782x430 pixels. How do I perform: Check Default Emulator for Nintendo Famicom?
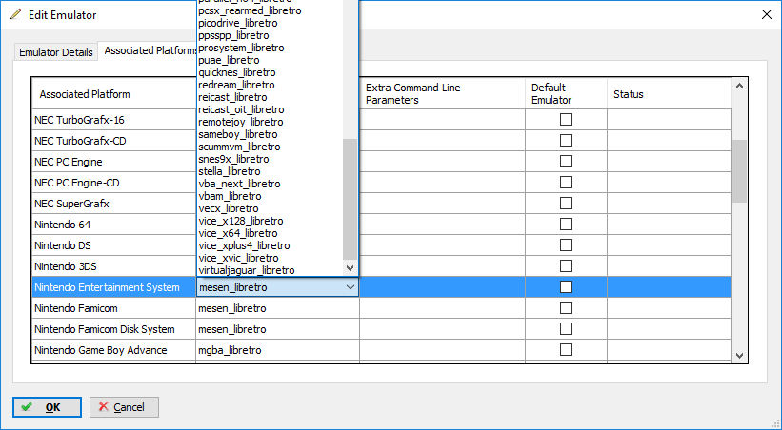coord(566,308)
